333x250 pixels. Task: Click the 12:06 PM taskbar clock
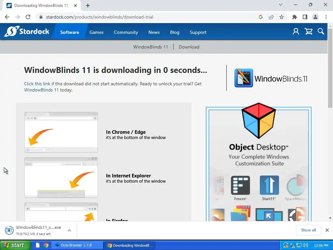(321, 245)
